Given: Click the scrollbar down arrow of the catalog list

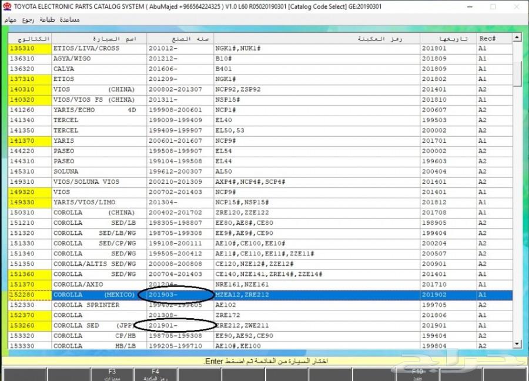Looking at the screenshot, I should click(517, 344).
